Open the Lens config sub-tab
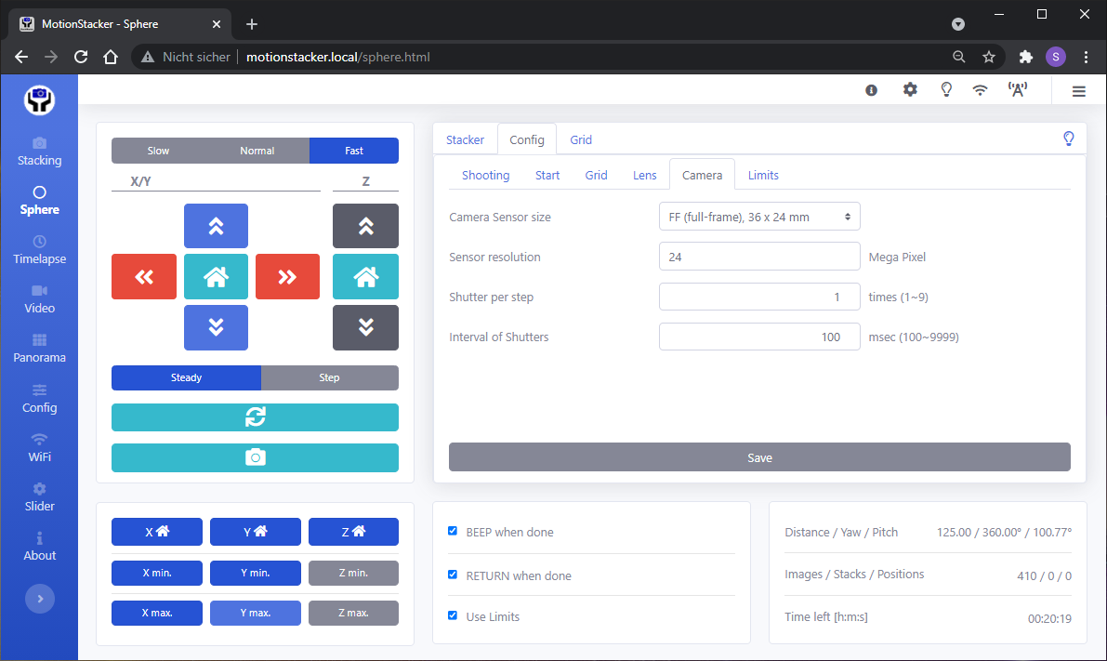This screenshot has height=661, width=1107. tap(644, 175)
